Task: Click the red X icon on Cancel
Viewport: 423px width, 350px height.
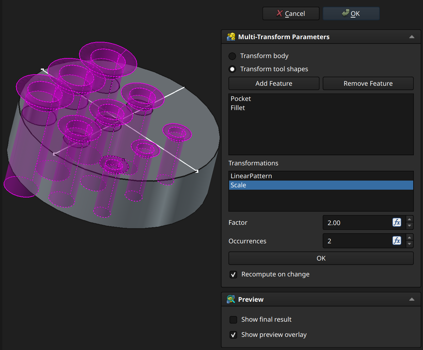Action: [x=279, y=13]
